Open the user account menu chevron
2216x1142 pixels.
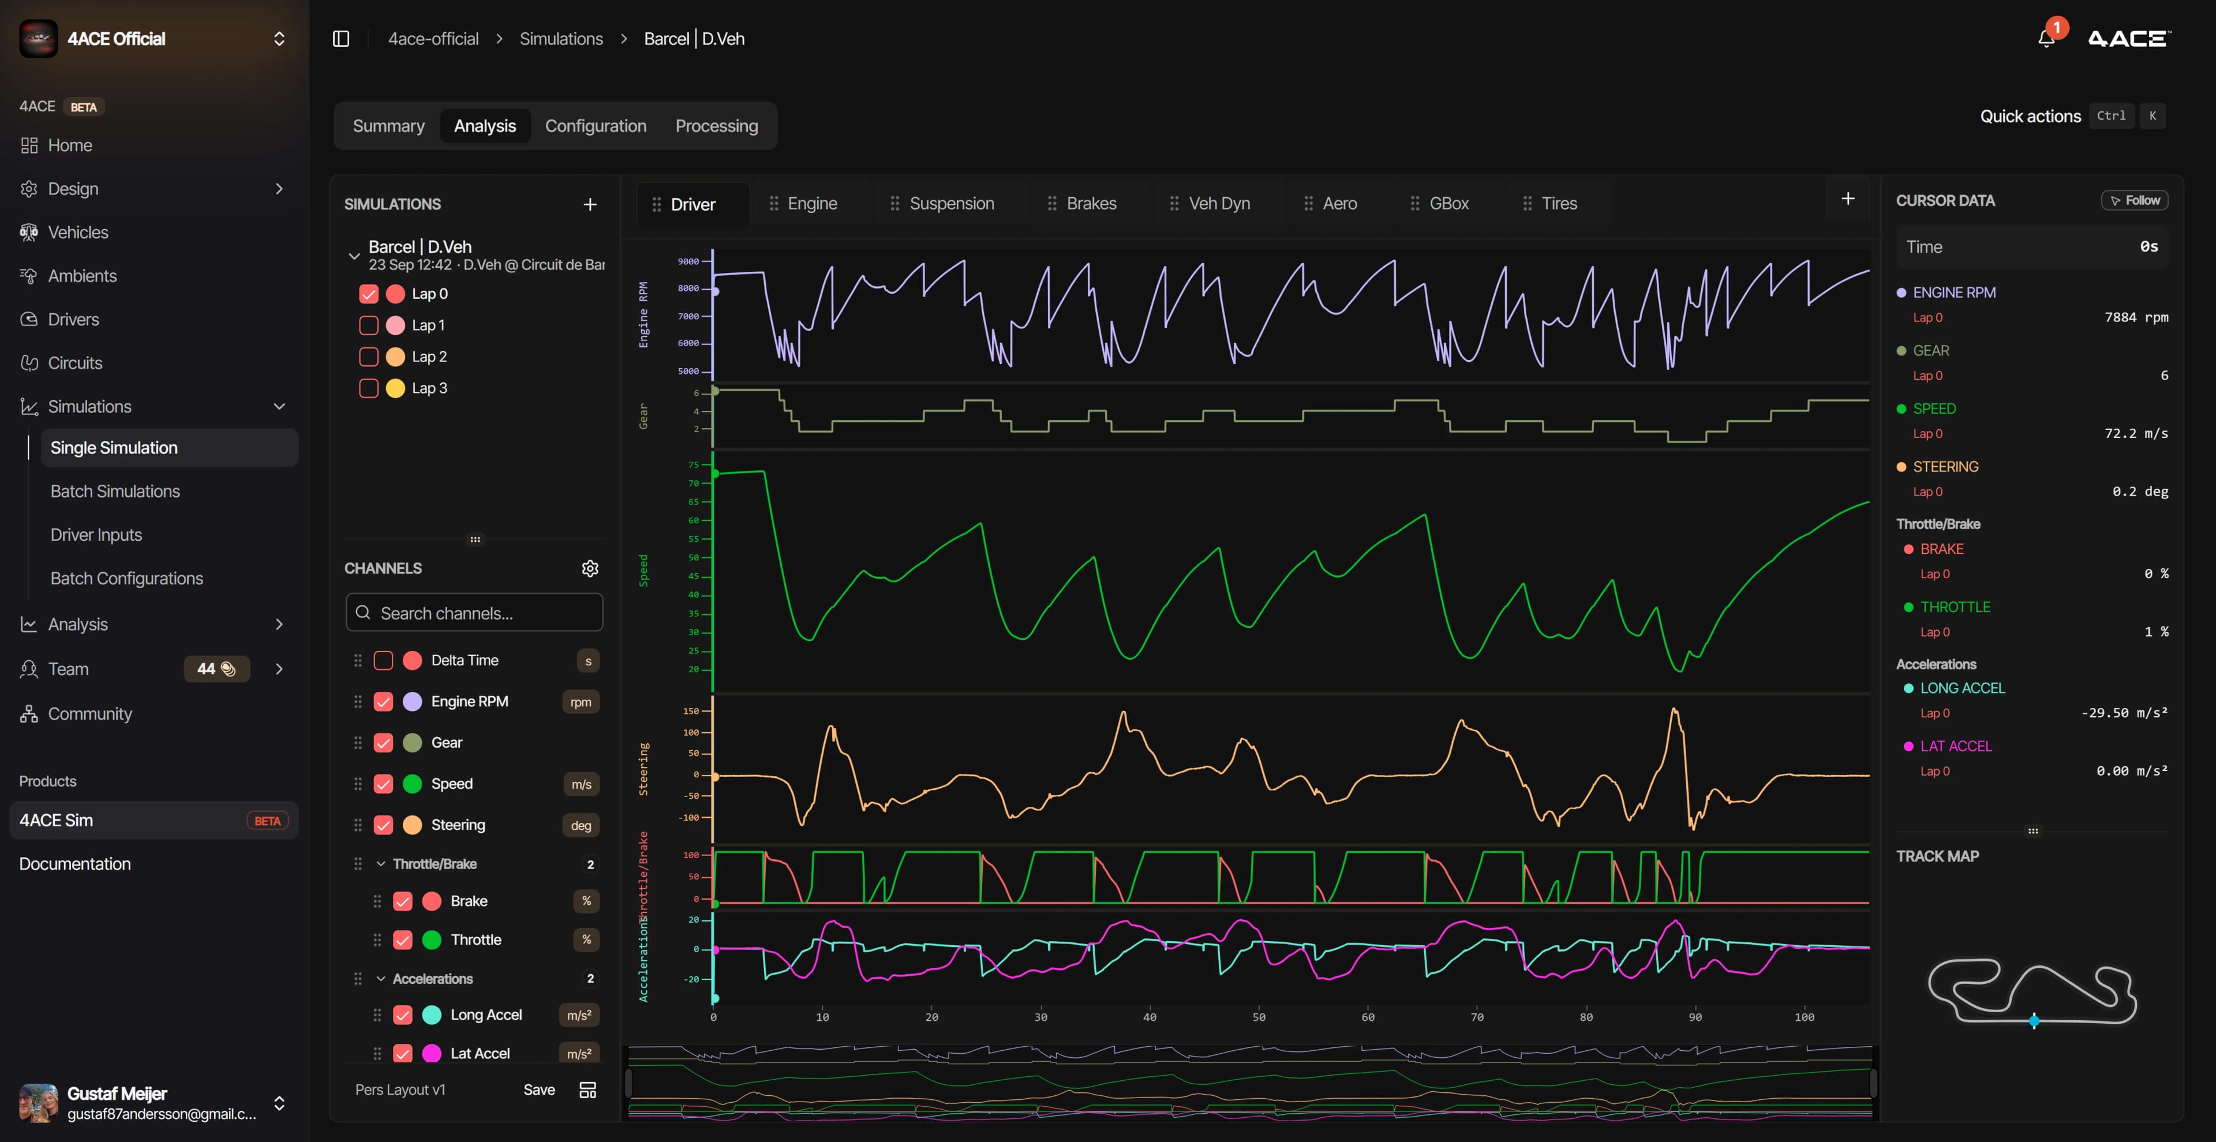(x=279, y=1103)
